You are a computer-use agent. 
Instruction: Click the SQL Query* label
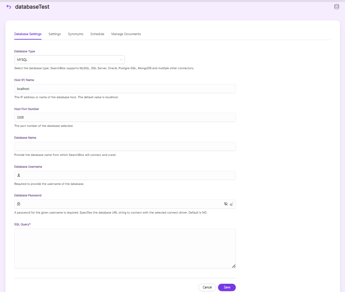pyautogui.click(x=22, y=224)
